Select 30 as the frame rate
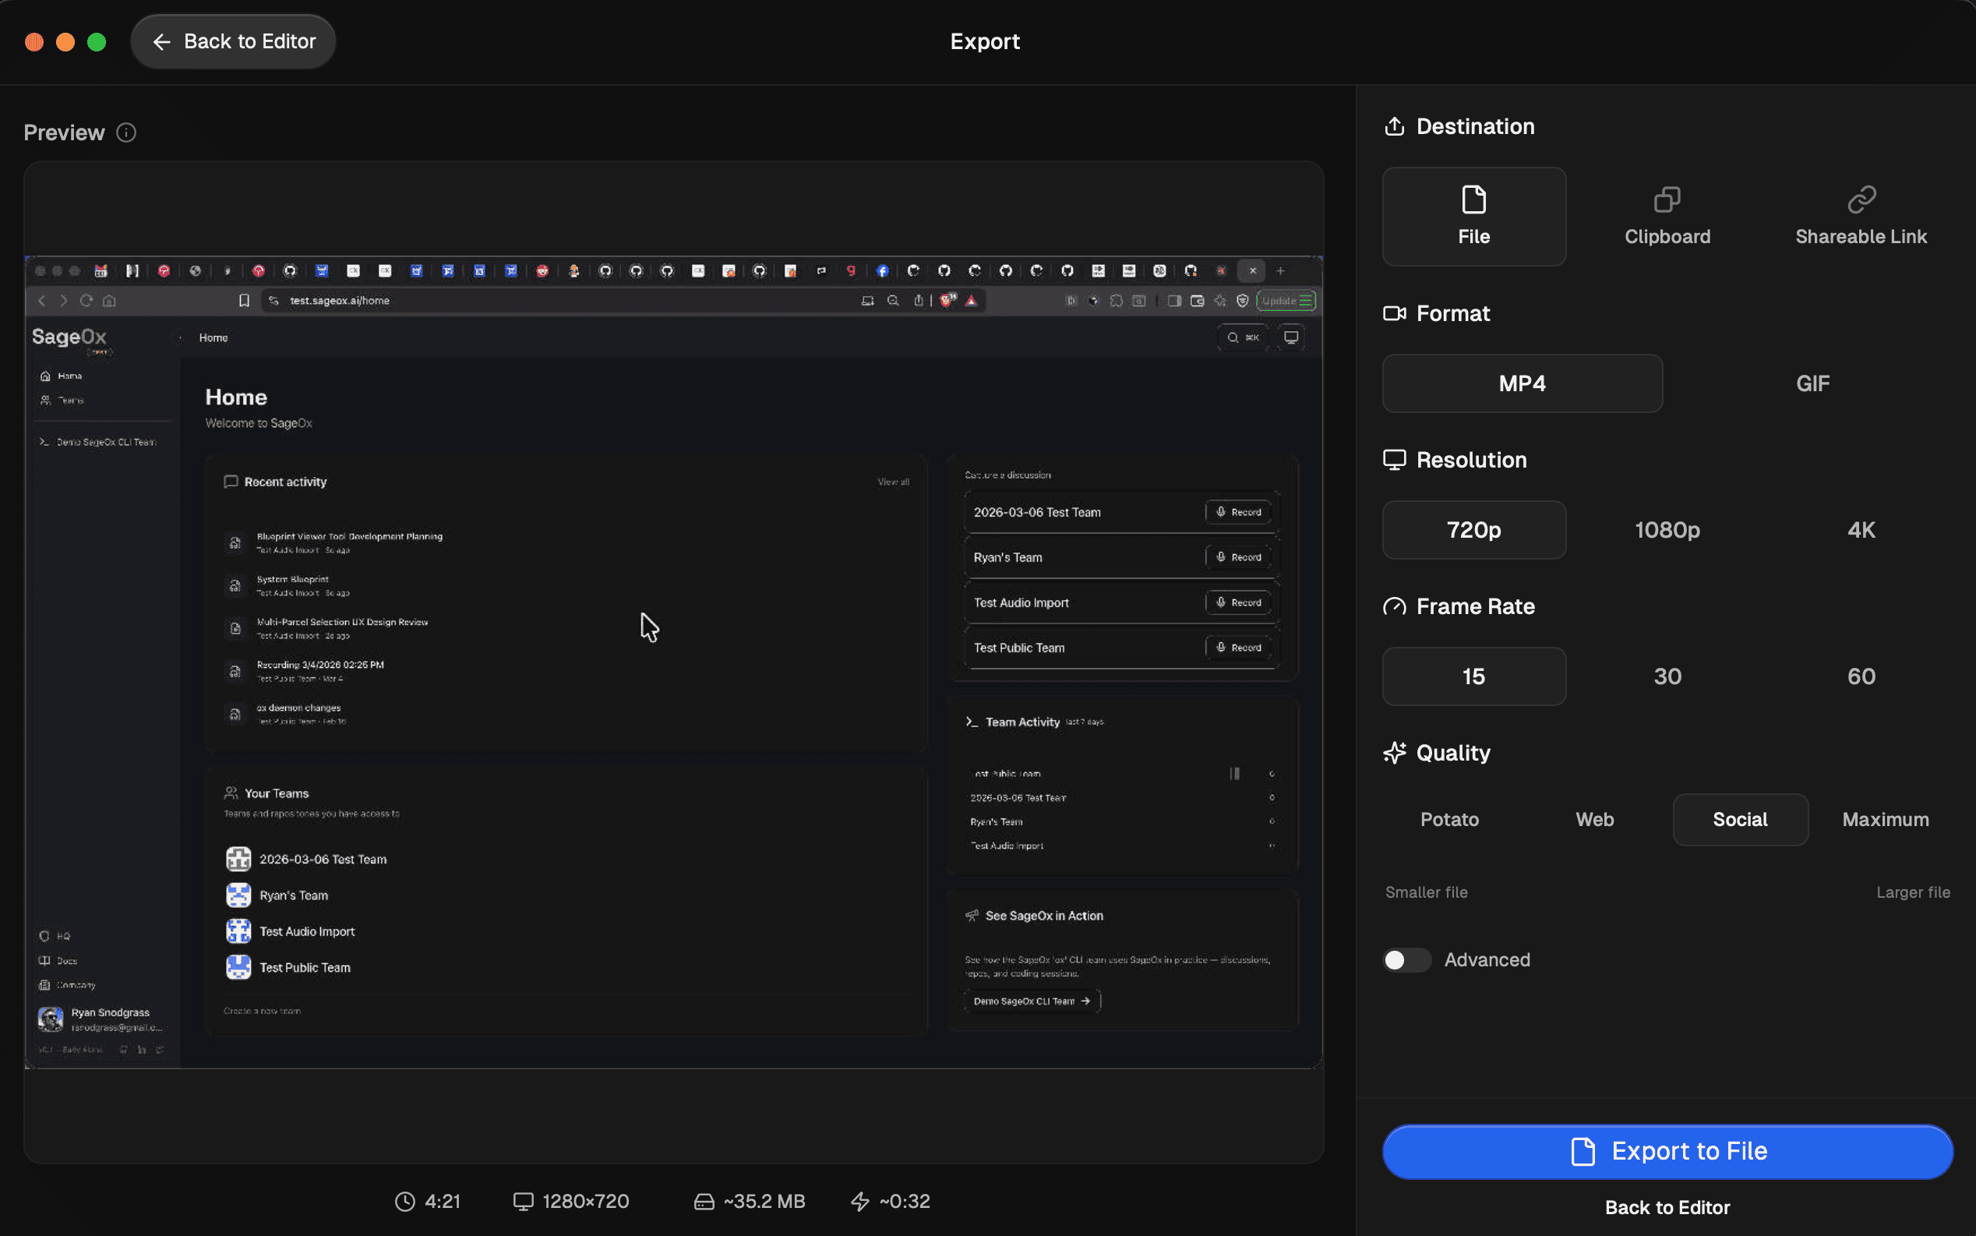This screenshot has height=1236, width=1976. pos(1667,676)
